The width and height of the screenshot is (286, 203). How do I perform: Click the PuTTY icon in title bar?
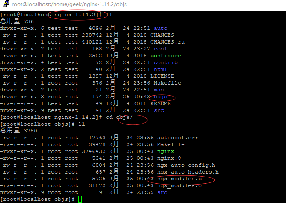6,4
